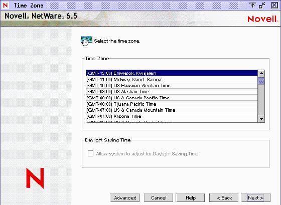The width and height of the screenshot is (281, 205).
Task: Click the Novell N icon in title bar
Action: click(6, 5)
